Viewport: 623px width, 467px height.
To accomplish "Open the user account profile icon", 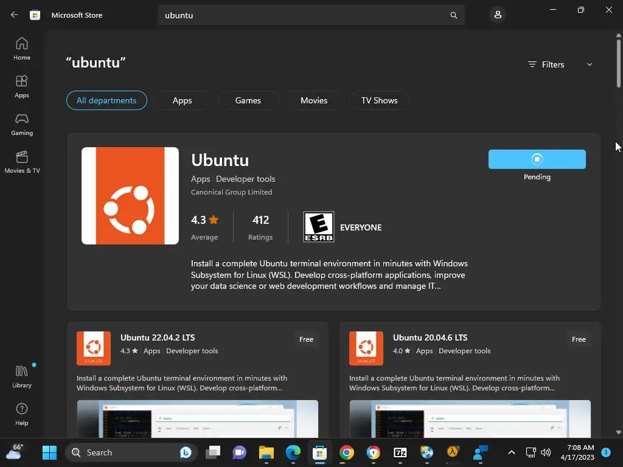I will coord(498,15).
